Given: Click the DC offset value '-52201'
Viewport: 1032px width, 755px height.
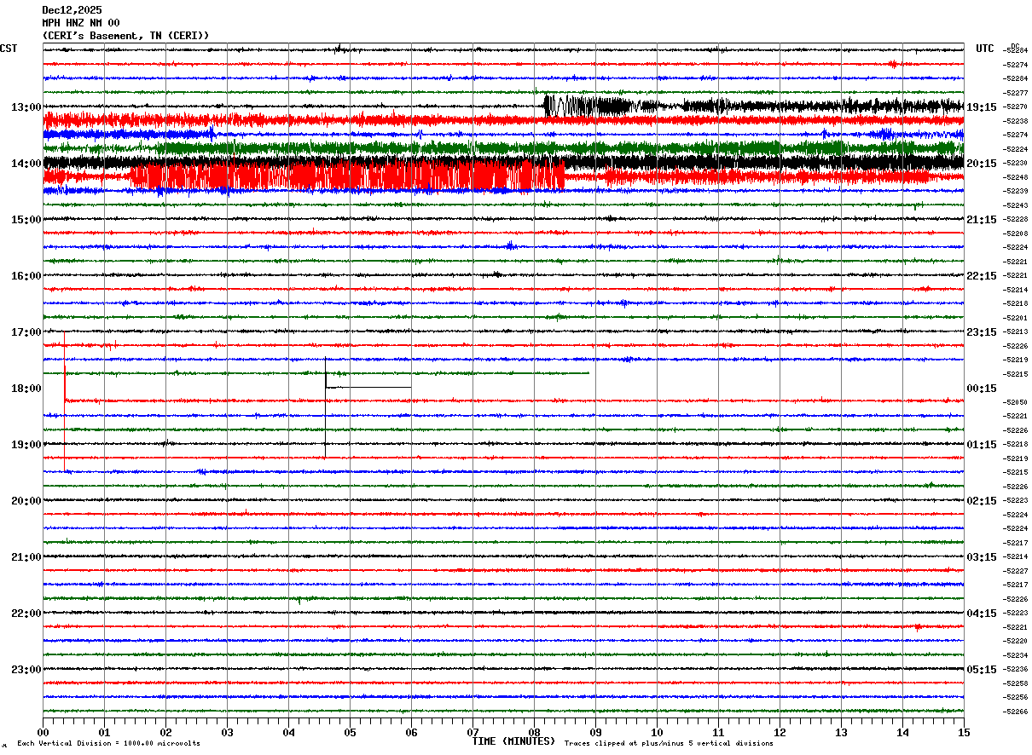Looking at the screenshot, I should 1016,318.
